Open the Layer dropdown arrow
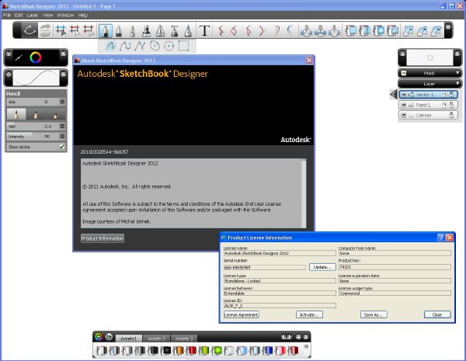The width and height of the screenshot is (466, 361). coord(457,84)
